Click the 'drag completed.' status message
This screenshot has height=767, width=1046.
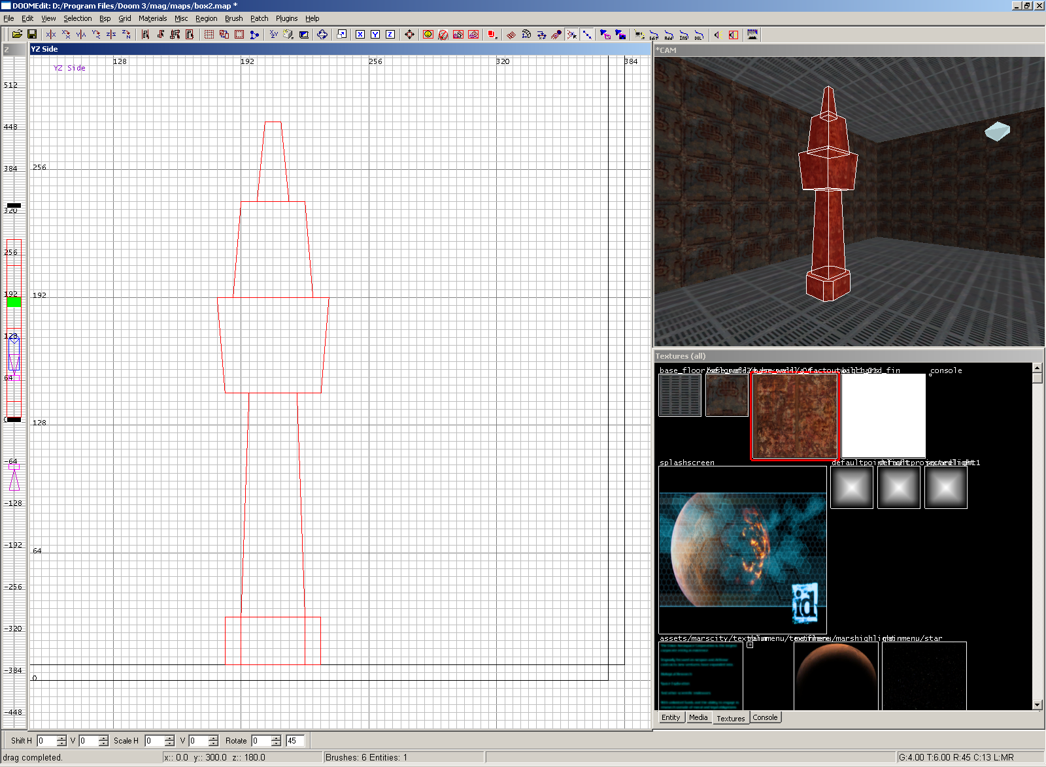click(33, 758)
